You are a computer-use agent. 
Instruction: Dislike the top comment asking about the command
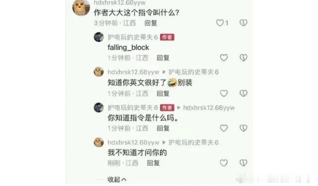pyautogui.click(x=243, y=23)
